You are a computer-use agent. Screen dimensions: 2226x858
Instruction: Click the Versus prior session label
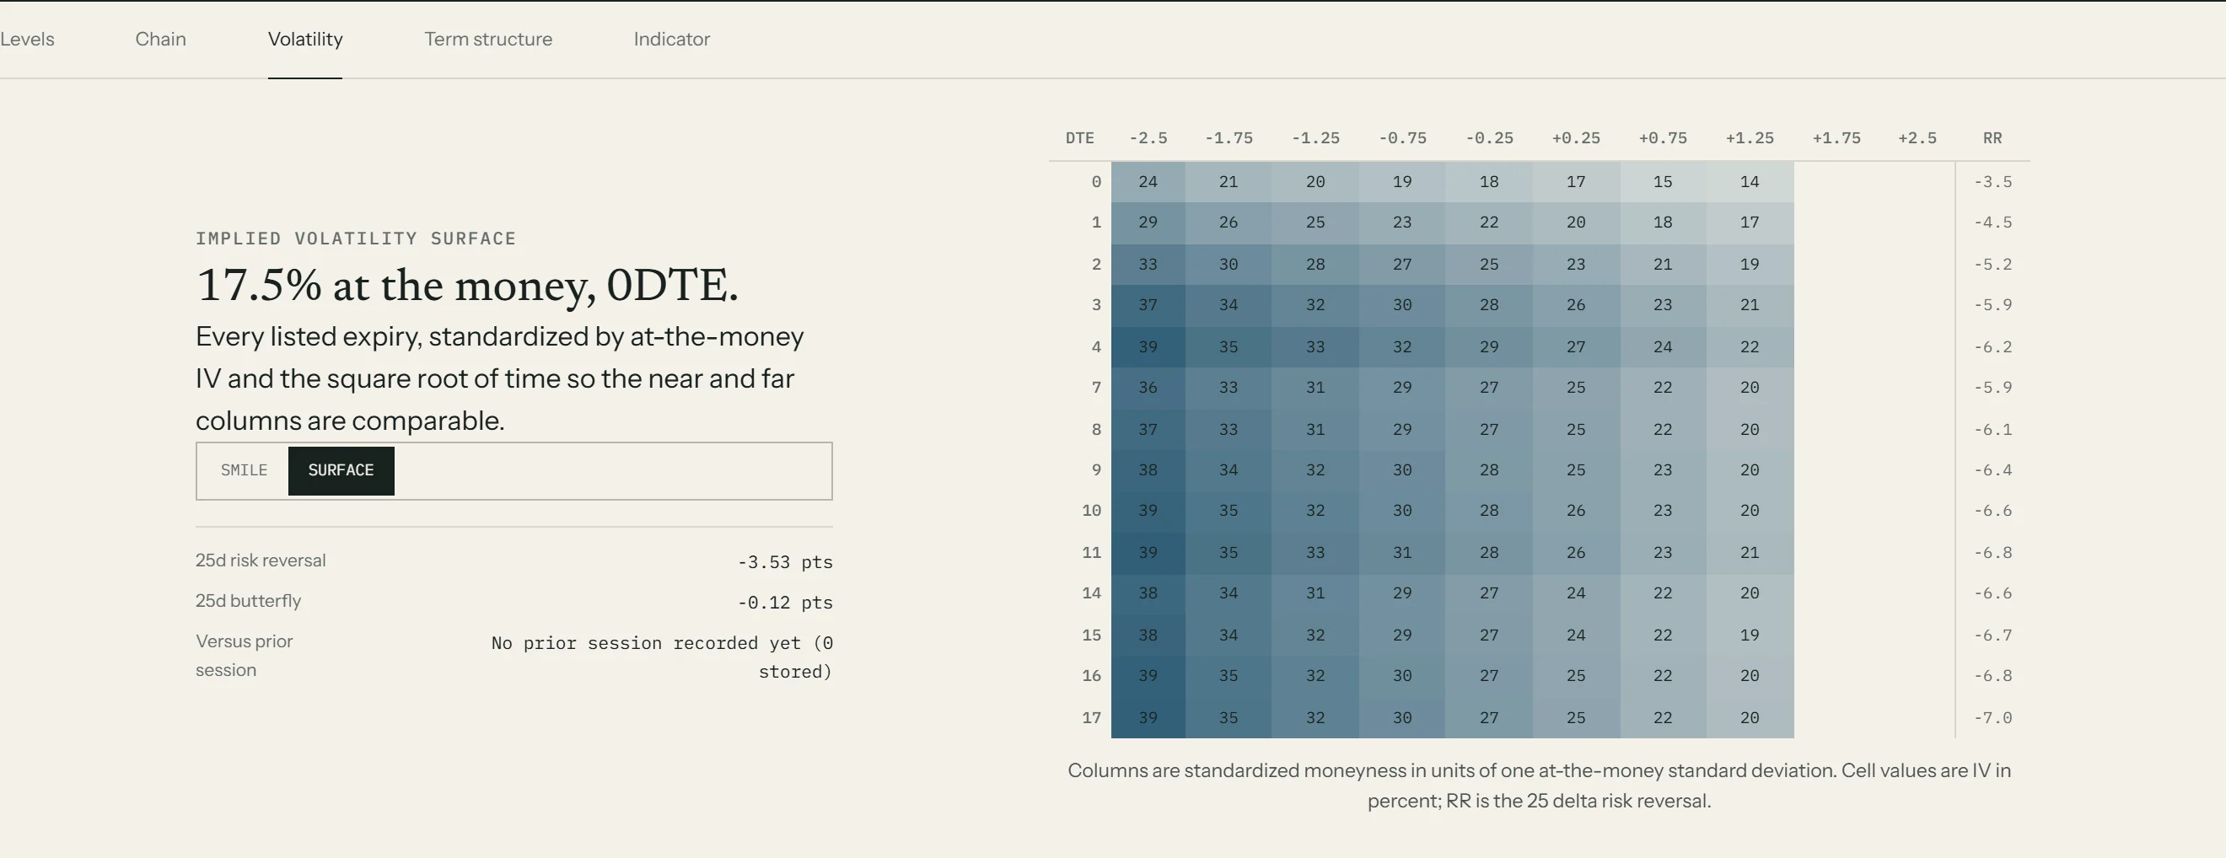point(244,655)
